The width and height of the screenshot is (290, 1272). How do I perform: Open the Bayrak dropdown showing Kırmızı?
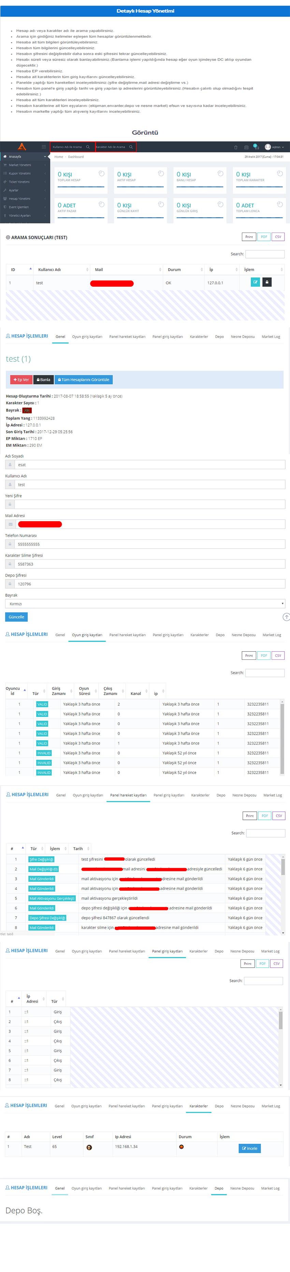[x=145, y=603]
